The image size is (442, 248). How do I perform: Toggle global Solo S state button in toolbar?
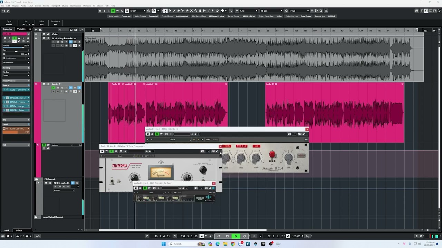coord(104,11)
